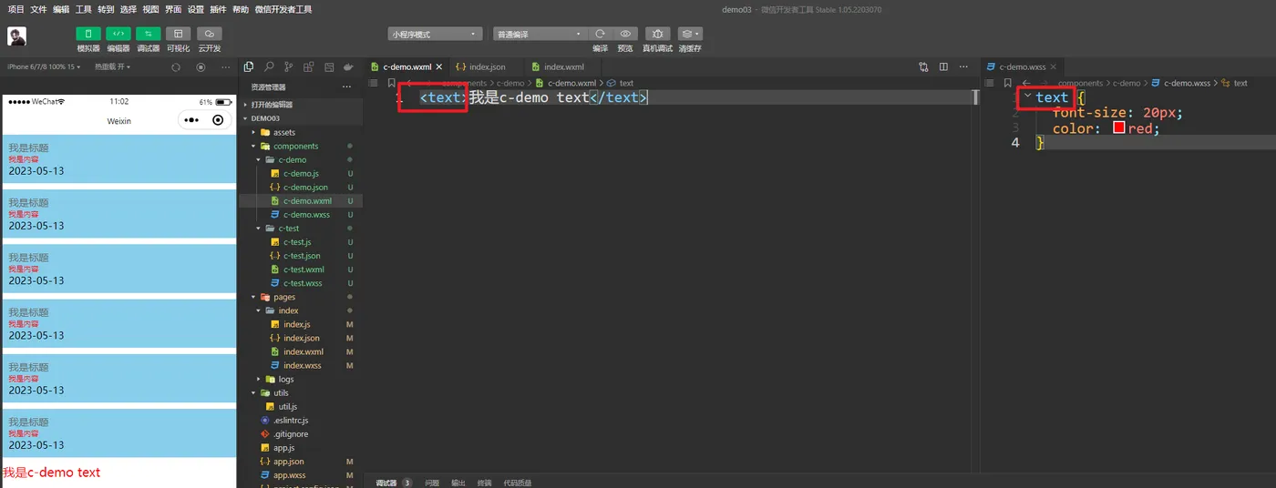
Task: Open the 工具 menu
Action: [84, 9]
